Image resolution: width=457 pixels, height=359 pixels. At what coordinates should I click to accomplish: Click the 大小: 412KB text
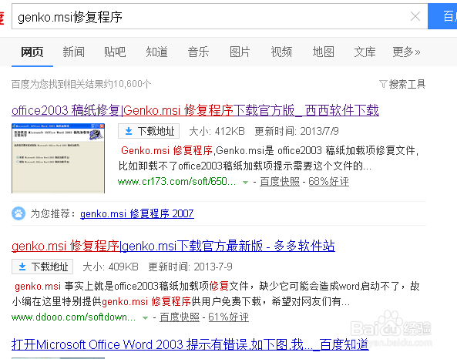coord(217,131)
